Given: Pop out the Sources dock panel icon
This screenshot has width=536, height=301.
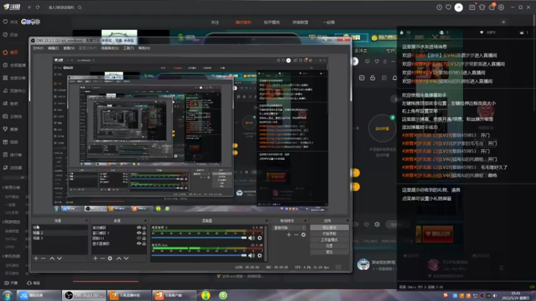Looking at the screenshot, I should click(x=145, y=221).
